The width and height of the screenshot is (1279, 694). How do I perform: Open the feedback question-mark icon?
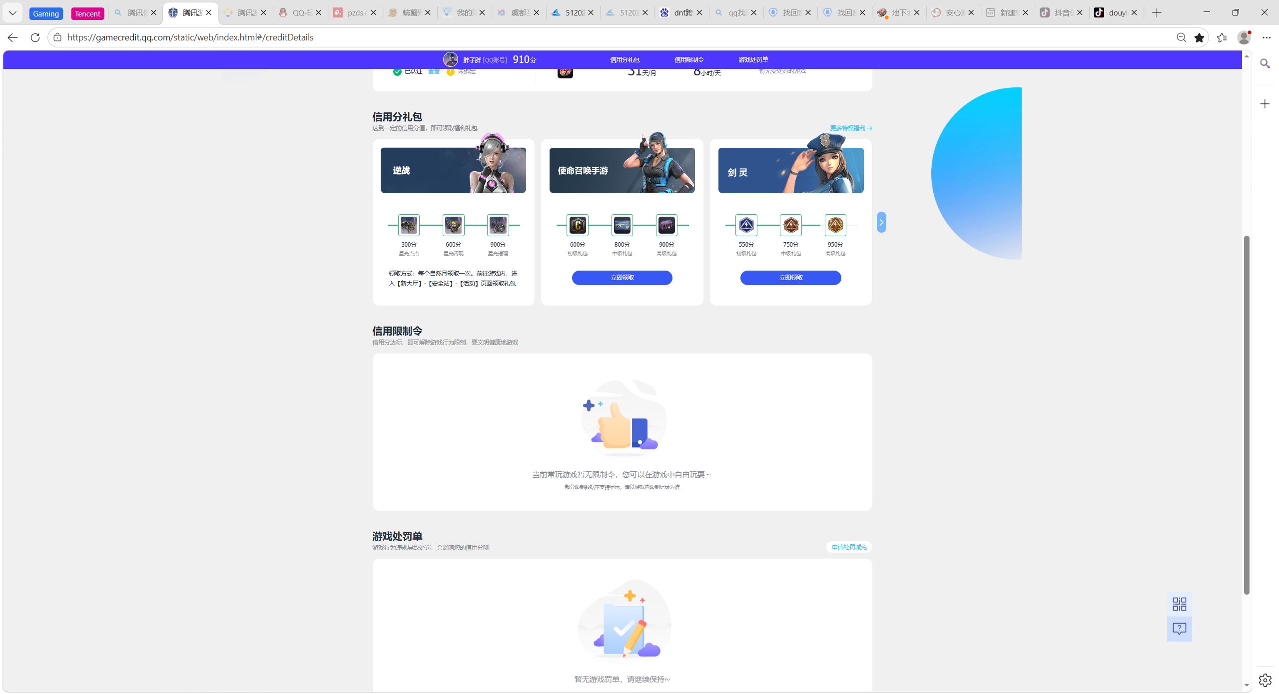pos(1179,629)
